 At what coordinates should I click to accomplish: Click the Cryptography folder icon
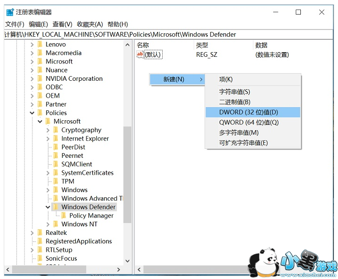point(55,130)
